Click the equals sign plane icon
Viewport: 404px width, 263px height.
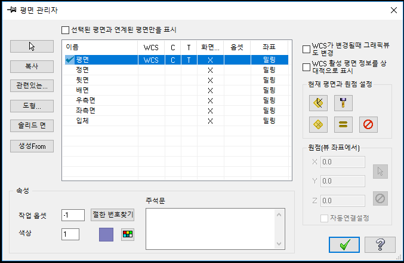[343, 125]
